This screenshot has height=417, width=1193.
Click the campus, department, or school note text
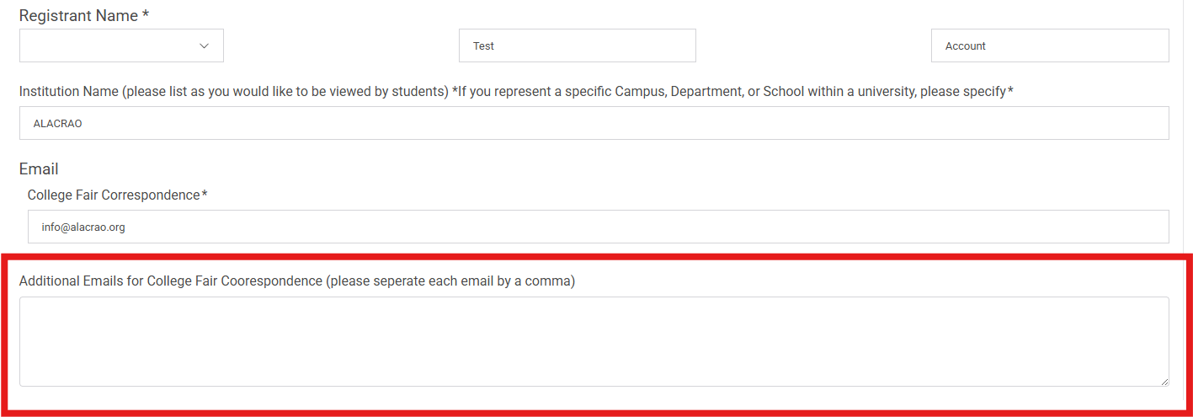point(732,91)
